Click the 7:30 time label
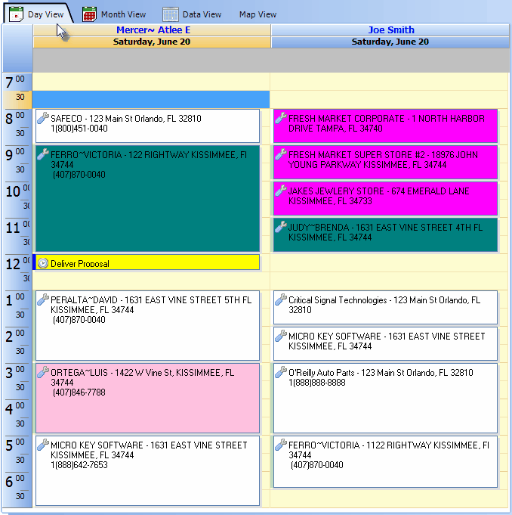Image resolution: width=512 pixels, height=515 pixels. (20, 97)
